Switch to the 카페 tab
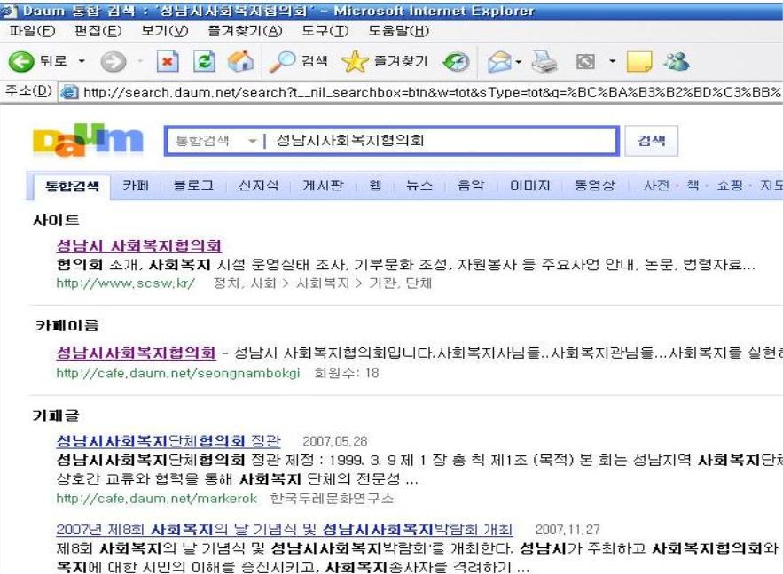The image size is (783, 574). (136, 185)
